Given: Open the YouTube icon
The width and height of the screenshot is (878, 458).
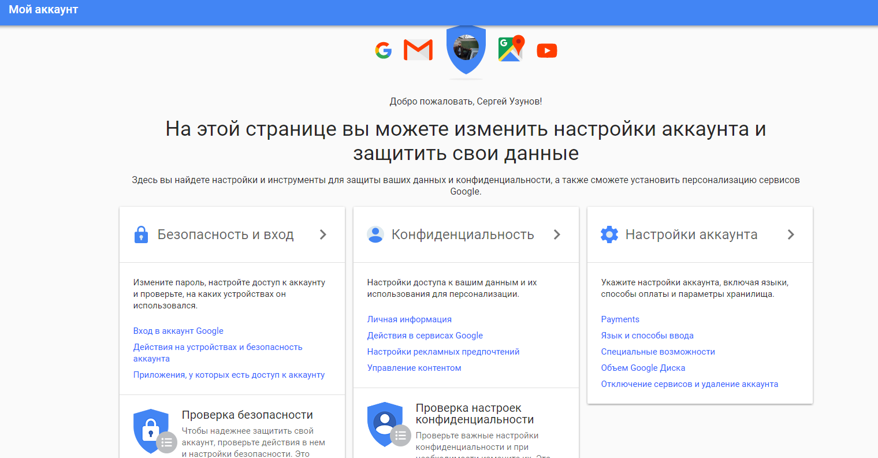Looking at the screenshot, I should coord(547,51).
